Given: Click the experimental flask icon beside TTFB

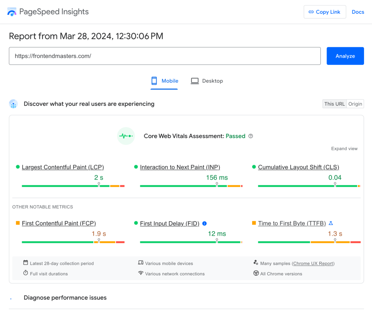Looking at the screenshot, I should point(331,223).
